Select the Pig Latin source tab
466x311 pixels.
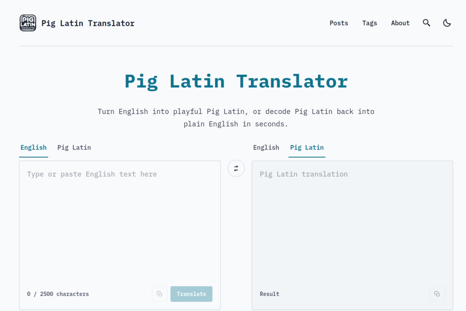point(74,148)
